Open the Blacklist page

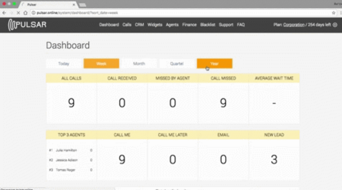[x=208, y=25]
